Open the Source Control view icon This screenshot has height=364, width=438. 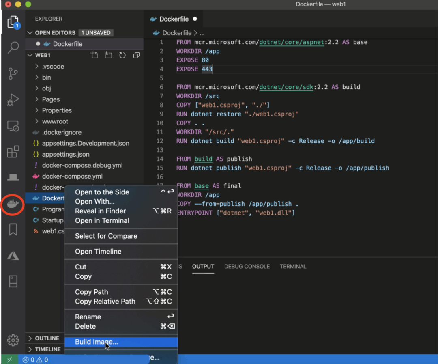[x=13, y=73]
